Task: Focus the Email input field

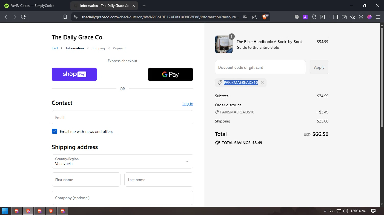Action: 122,117
